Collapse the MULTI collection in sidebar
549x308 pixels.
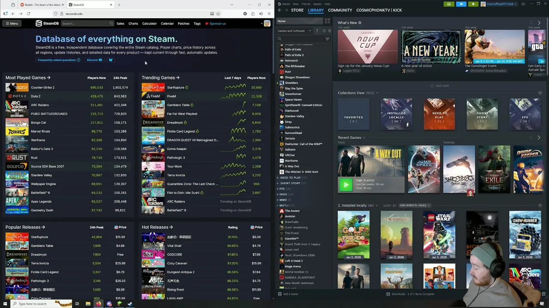pos(278,205)
